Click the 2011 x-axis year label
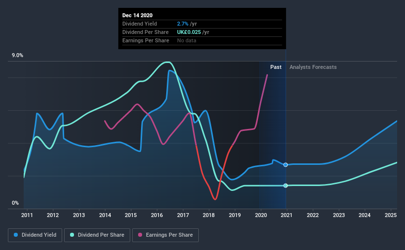 [x=27, y=215]
